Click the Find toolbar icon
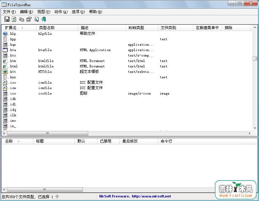Image resolution: width=259 pixels, height=201 pixels. tap(36, 19)
